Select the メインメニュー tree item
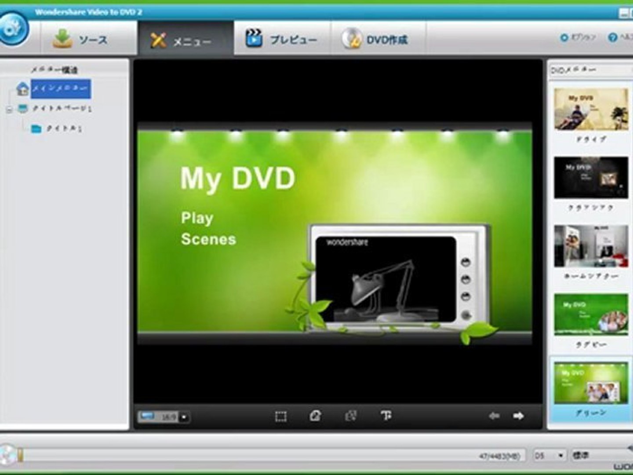The height and width of the screenshot is (475, 633). (x=61, y=88)
